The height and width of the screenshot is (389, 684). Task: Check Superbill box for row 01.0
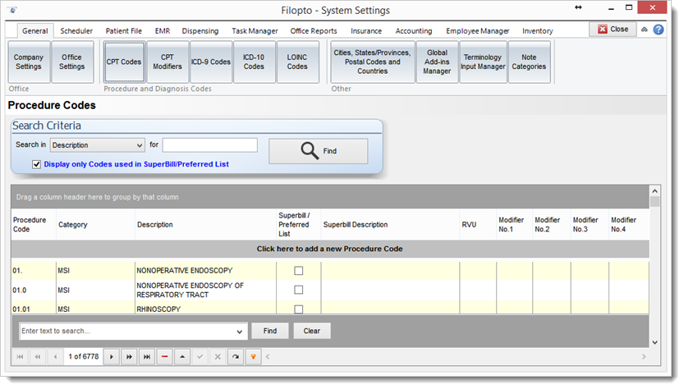point(298,290)
